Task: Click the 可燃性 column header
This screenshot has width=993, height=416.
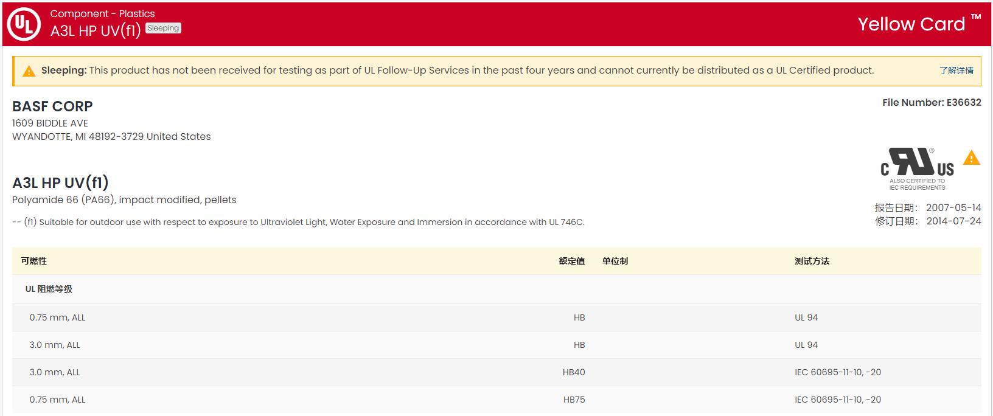Action: pyautogui.click(x=34, y=261)
